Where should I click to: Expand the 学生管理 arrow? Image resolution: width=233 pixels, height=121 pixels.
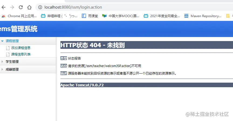[x=2, y=61]
